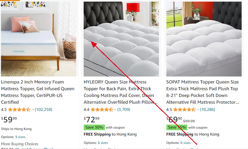Open the Linenspa memory foam topper image

point(39,39)
